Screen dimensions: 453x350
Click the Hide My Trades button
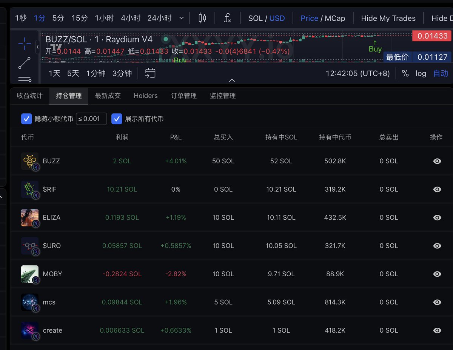point(388,18)
